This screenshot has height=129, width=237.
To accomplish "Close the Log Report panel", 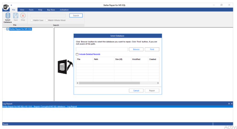I will click(x=232, y=104).
